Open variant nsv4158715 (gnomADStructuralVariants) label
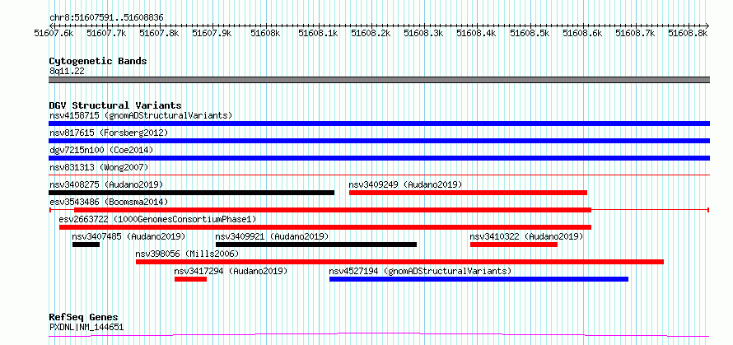This screenshot has height=345, width=733. 141,115
